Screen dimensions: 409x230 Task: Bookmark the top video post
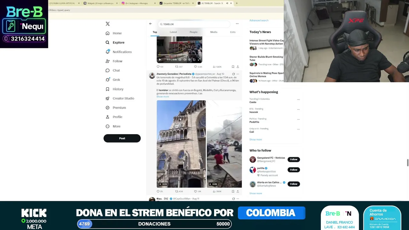(x=233, y=67)
